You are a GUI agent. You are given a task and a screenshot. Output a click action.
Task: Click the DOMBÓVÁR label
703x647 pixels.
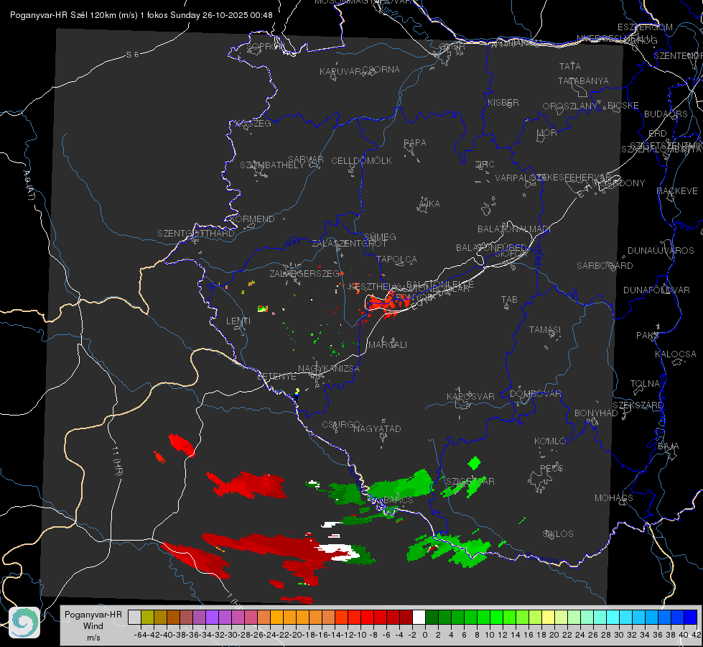coord(535,393)
